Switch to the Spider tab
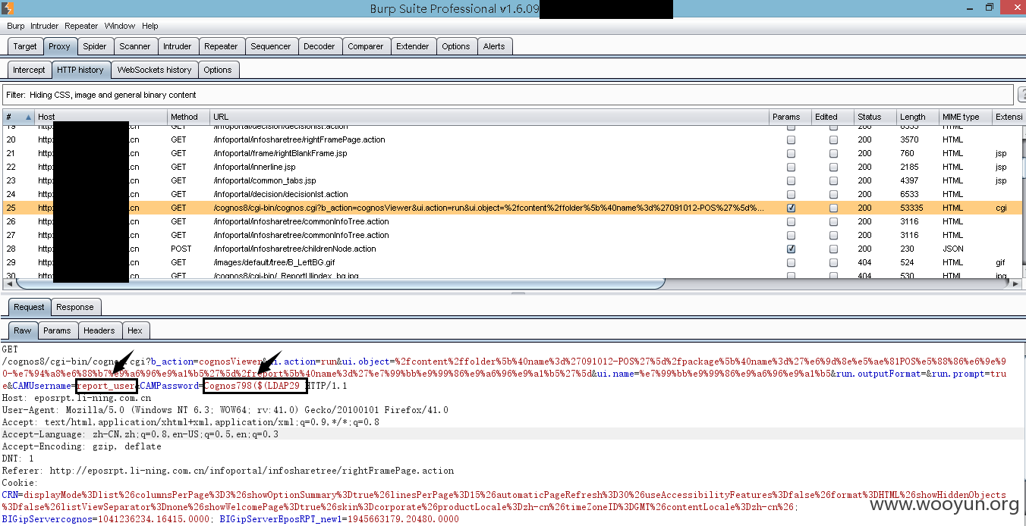The width and height of the screenshot is (1026, 526). coord(95,46)
